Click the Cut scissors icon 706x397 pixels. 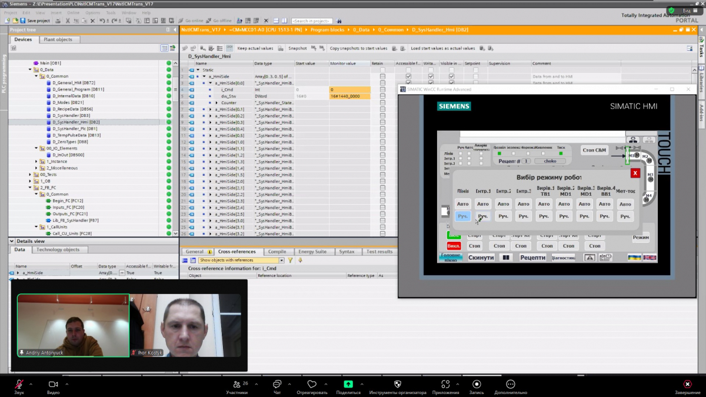click(68, 21)
